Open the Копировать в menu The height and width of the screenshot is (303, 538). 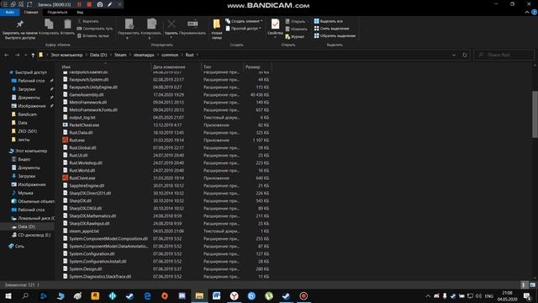(151, 29)
